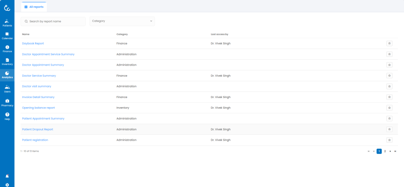Favorite the Daybook Report with star

(389, 43)
